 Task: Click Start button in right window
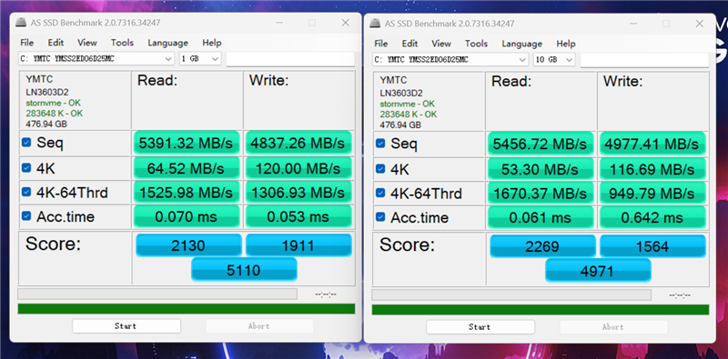tap(480, 327)
